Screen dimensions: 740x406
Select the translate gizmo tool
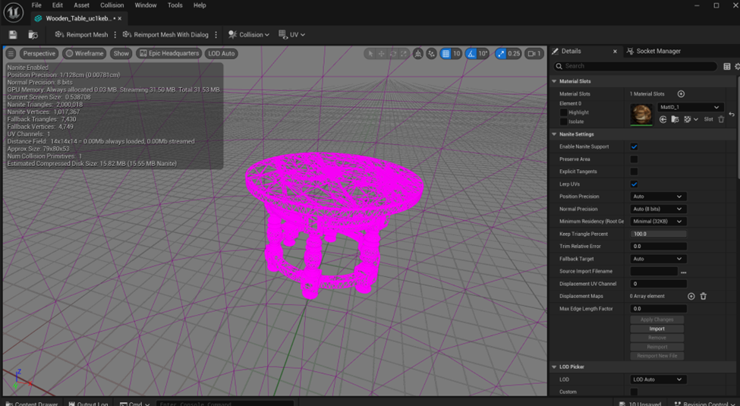click(x=381, y=54)
